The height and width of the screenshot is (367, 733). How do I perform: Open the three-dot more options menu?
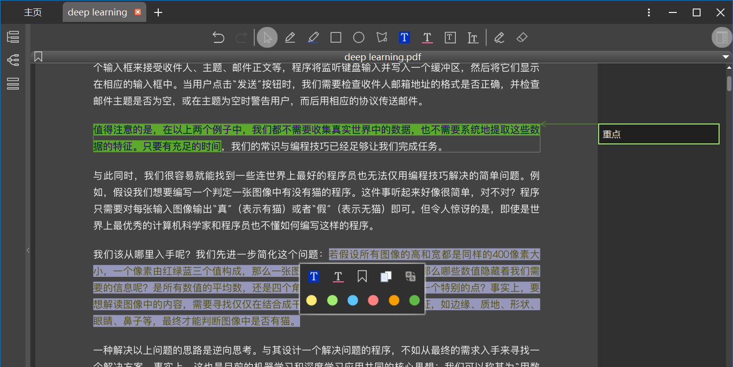click(649, 12)
